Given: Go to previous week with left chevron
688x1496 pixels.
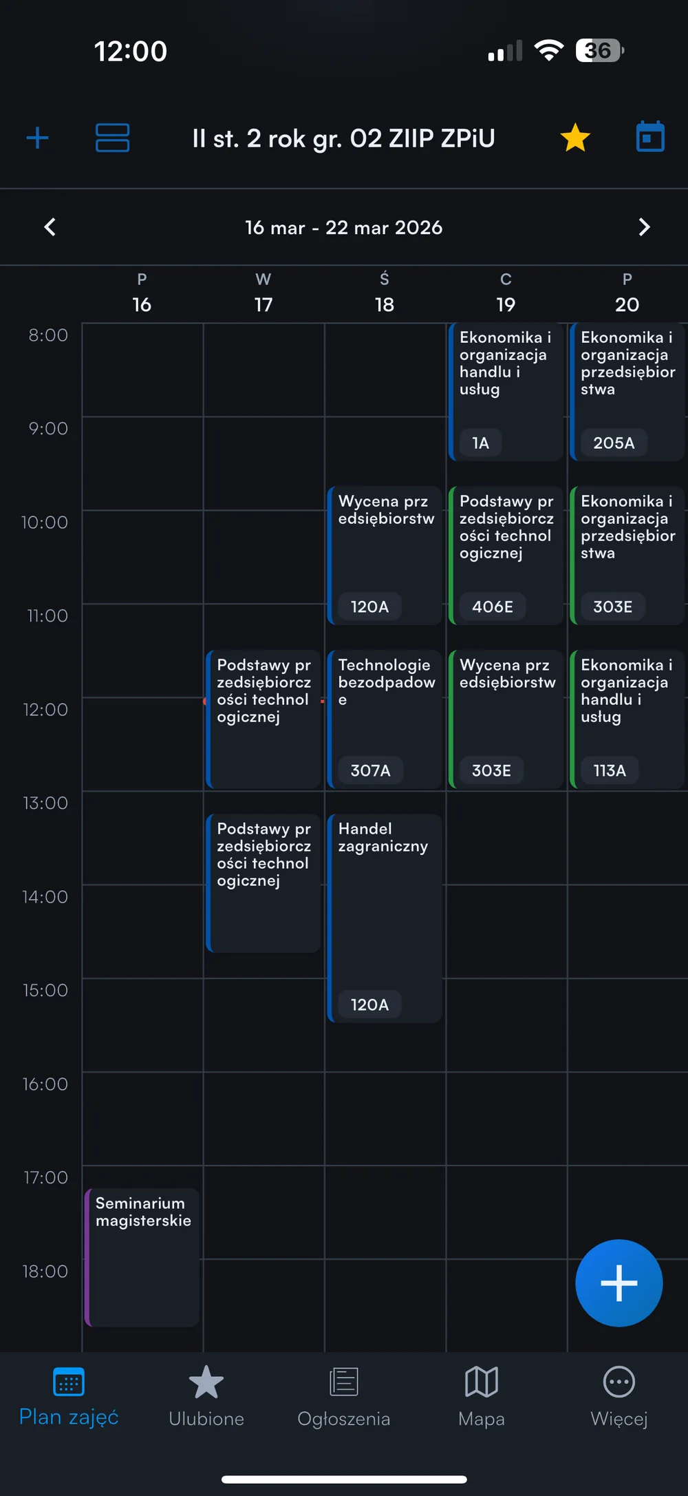Looking at the screenshot, I should tap(50, 227).
